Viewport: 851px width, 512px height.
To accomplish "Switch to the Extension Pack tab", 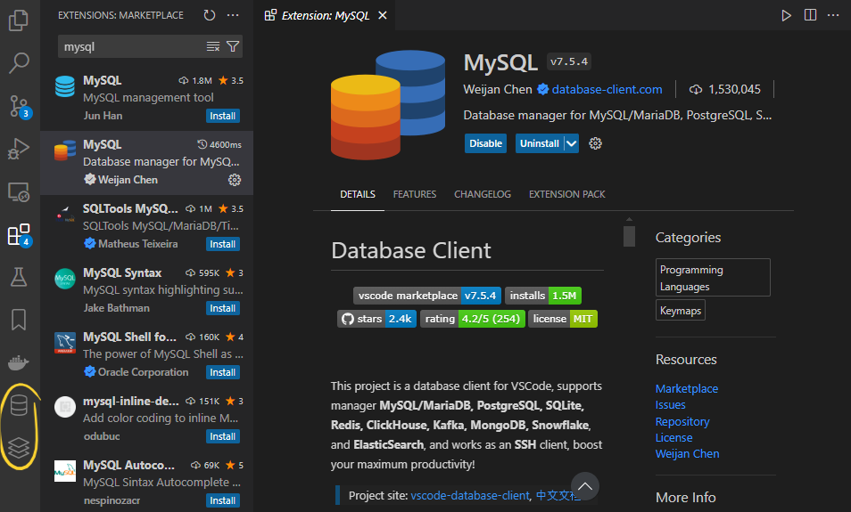I will click(567, 194).
